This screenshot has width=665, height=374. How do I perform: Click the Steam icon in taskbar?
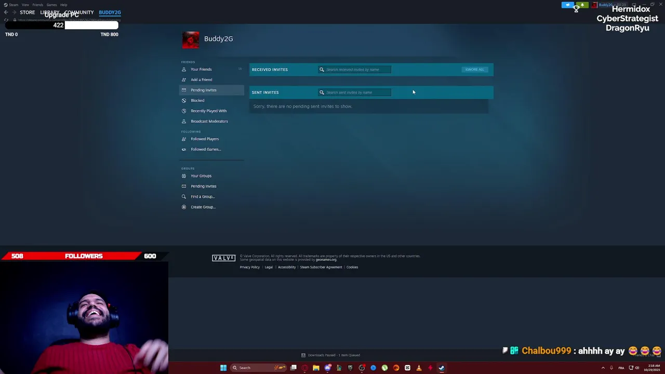(442, 368)
